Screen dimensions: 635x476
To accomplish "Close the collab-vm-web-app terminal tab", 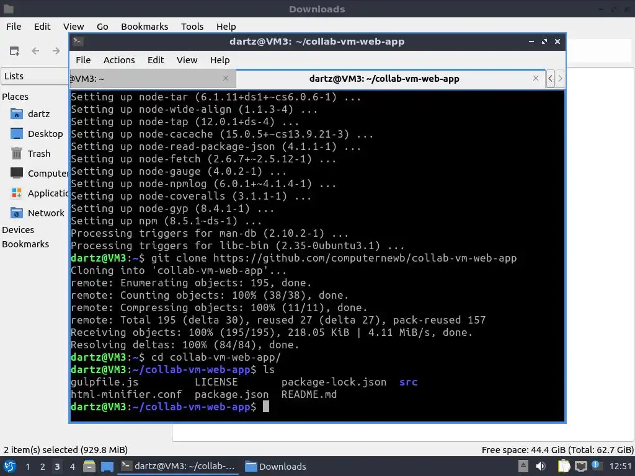I will 536,78.
